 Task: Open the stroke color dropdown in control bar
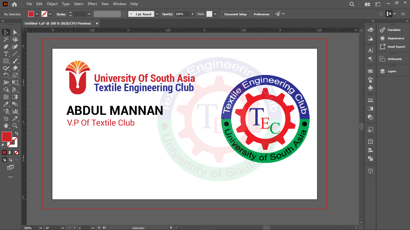(x=50, y=14)
